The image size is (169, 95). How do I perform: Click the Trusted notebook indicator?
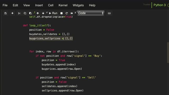click(147, 4)
